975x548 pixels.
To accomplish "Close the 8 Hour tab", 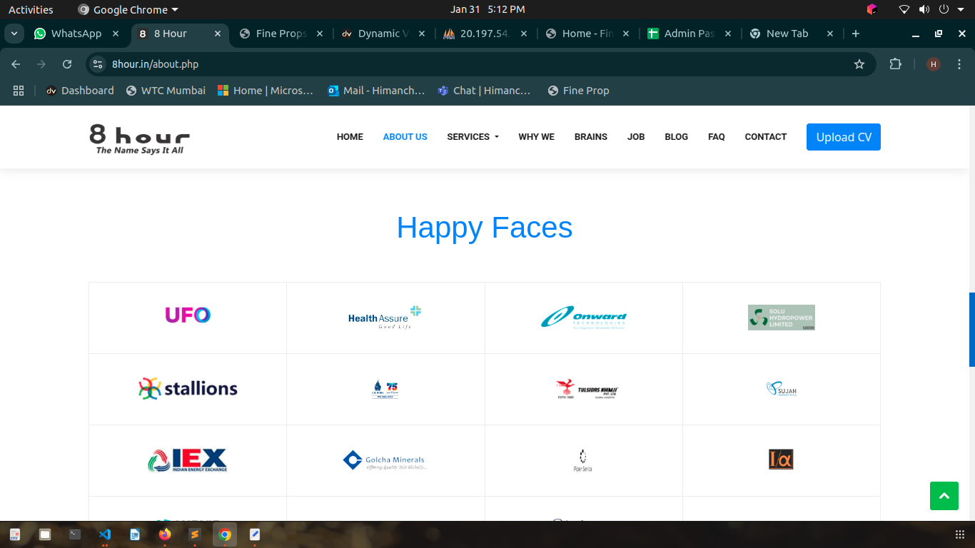I will point(218,34).
